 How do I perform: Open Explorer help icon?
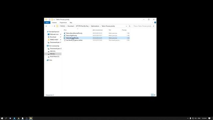pos(155,23)
